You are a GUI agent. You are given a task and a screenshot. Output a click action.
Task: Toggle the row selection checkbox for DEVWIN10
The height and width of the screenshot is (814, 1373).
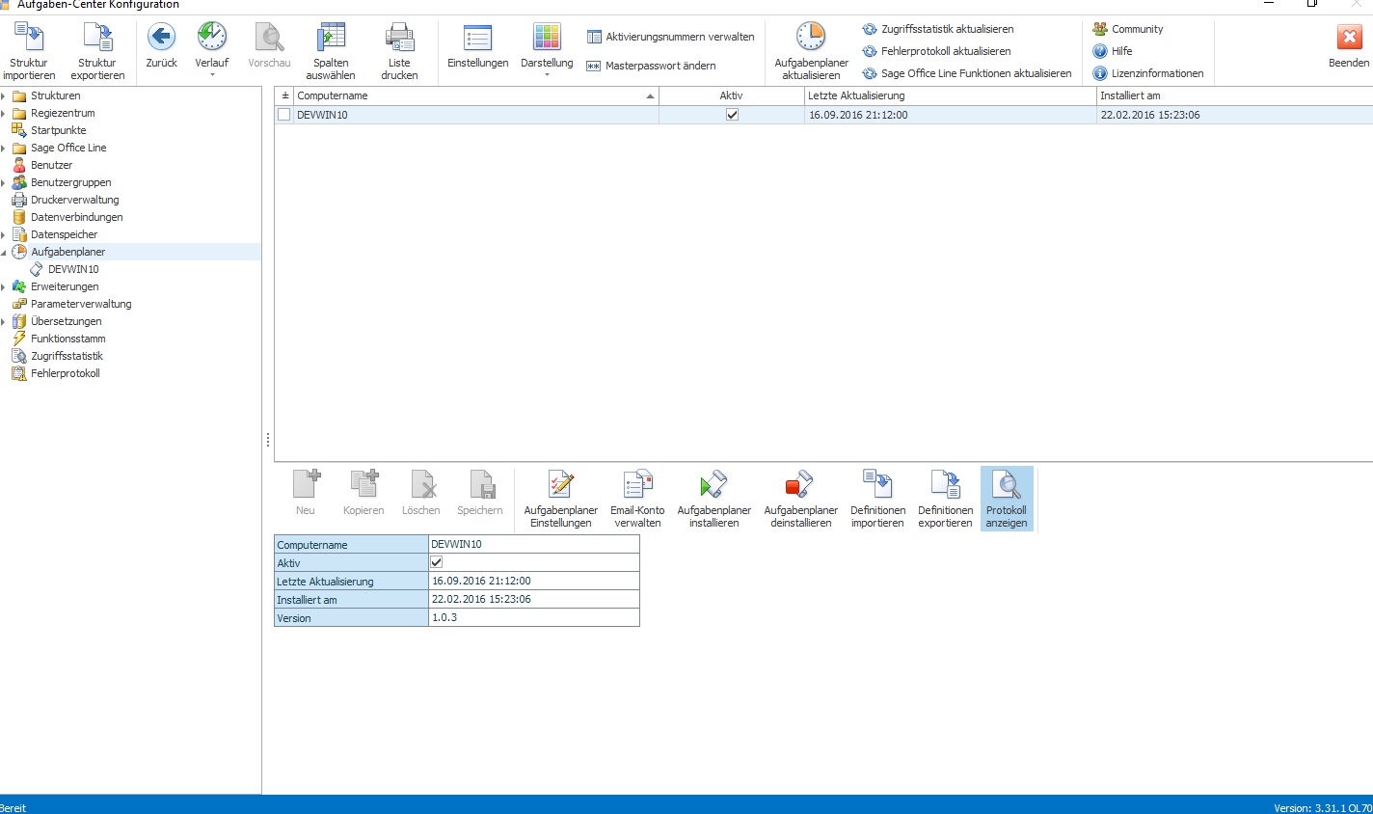[x=283, y=114]
